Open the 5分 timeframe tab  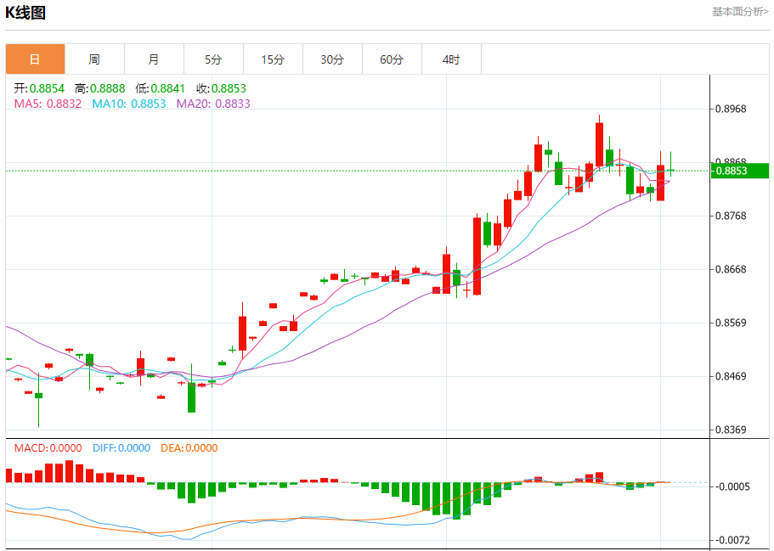(x=213, y=59)
